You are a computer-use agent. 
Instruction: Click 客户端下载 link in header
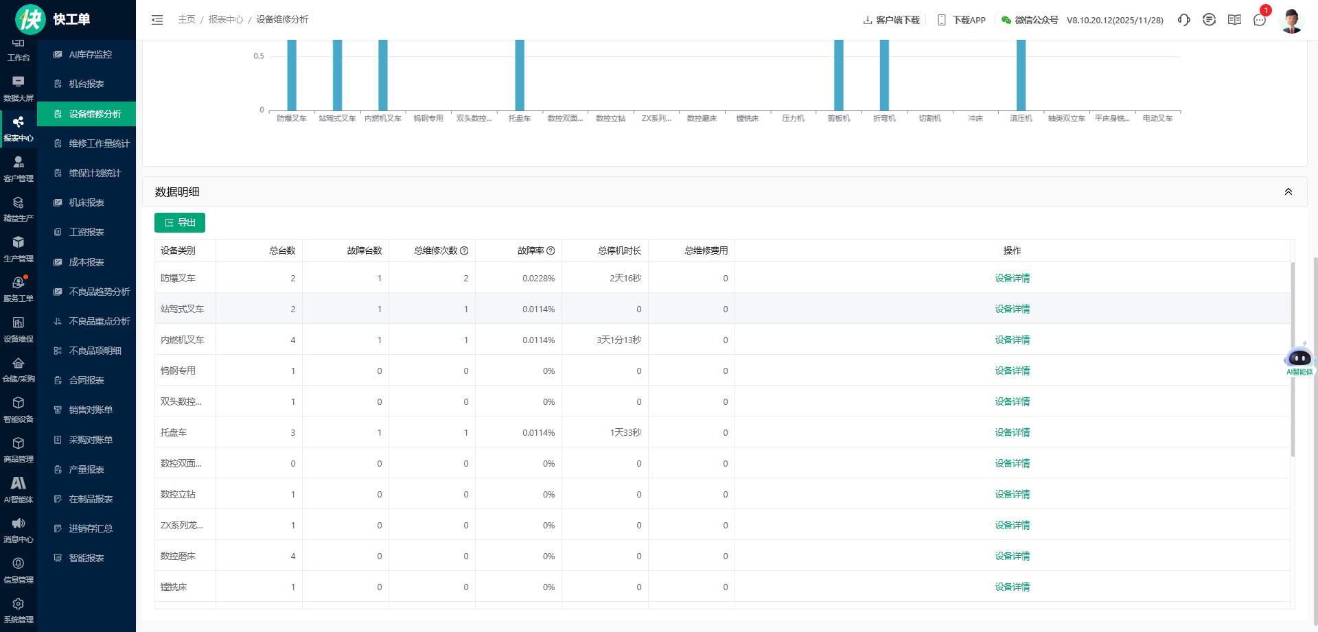coord(892,20)
